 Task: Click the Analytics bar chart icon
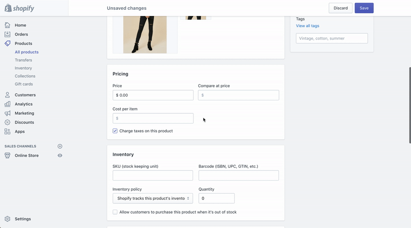[7, 104]
